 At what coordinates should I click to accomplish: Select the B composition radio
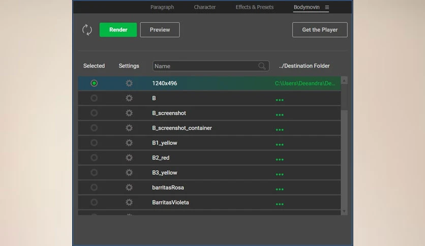click(x=94, y=98)
